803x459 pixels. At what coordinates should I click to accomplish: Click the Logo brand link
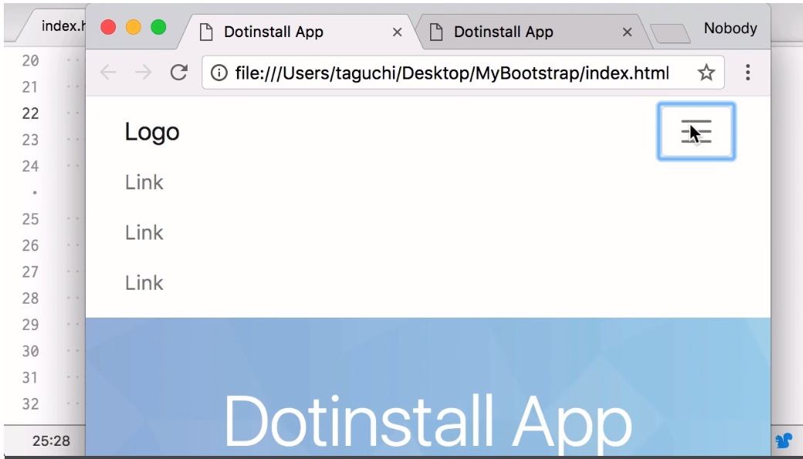click(152, 132)
